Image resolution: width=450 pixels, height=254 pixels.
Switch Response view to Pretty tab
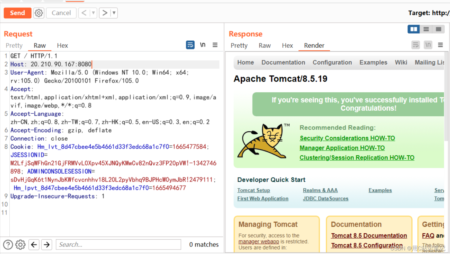click(x=239, y=46)
